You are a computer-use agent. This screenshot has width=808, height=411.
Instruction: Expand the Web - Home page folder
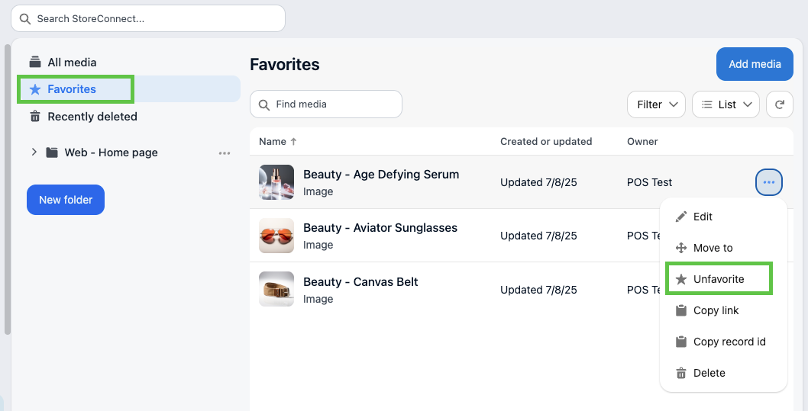(x=34, y=153)
